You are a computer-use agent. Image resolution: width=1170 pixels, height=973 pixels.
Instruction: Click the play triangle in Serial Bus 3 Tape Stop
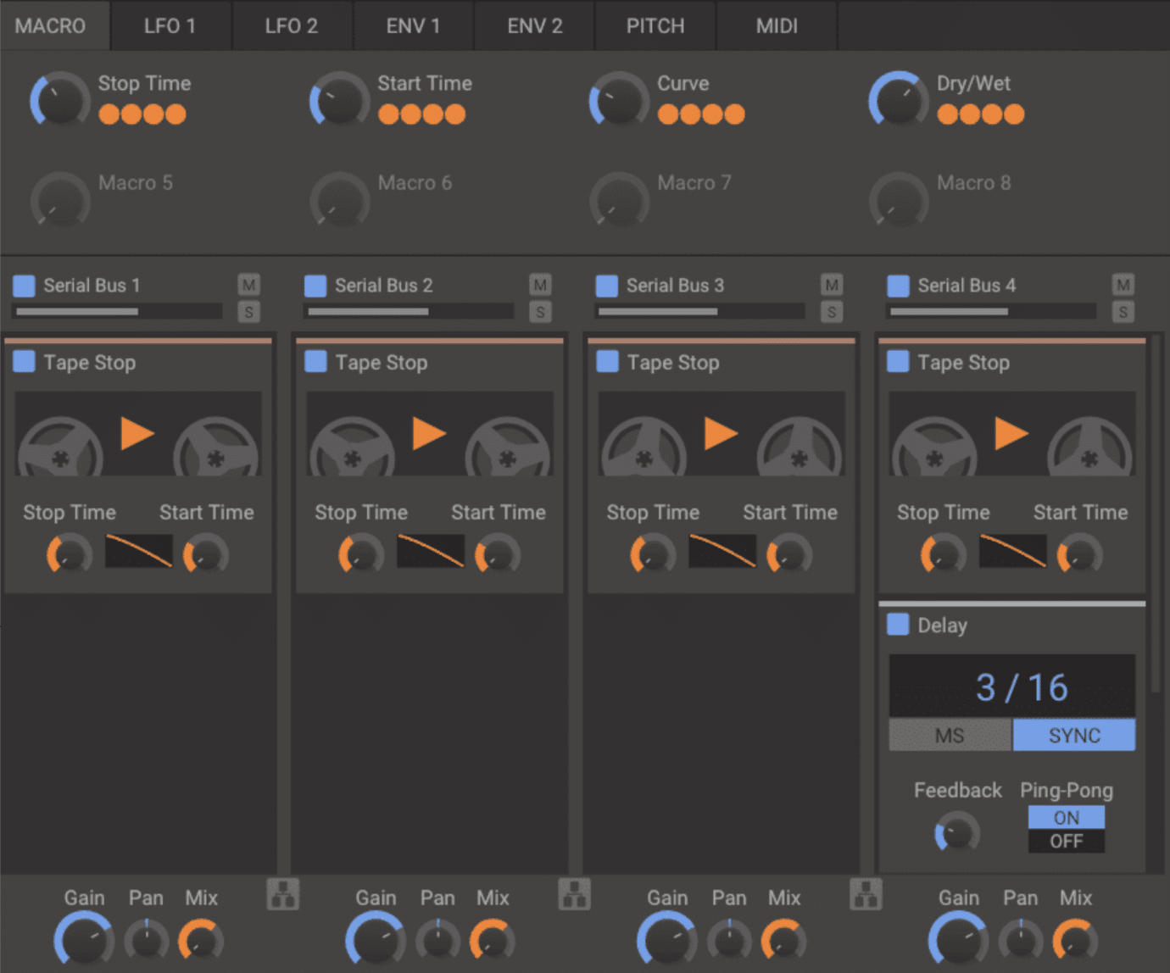coord(721,433)
